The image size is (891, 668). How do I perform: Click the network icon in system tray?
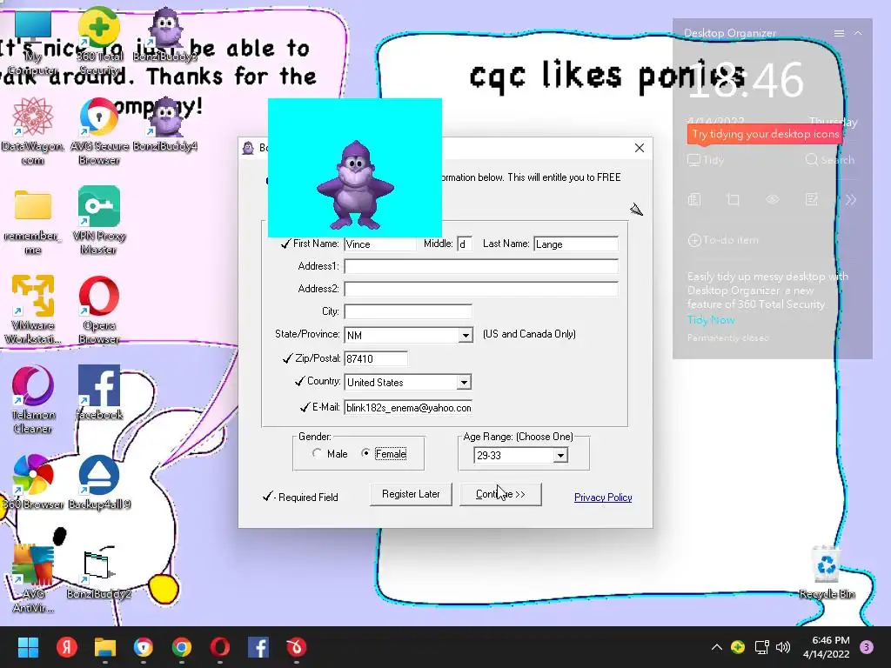[x=761, y=647]
